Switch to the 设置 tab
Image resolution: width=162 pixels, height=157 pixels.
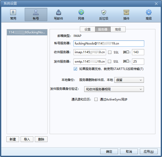(x=87, y=29)
